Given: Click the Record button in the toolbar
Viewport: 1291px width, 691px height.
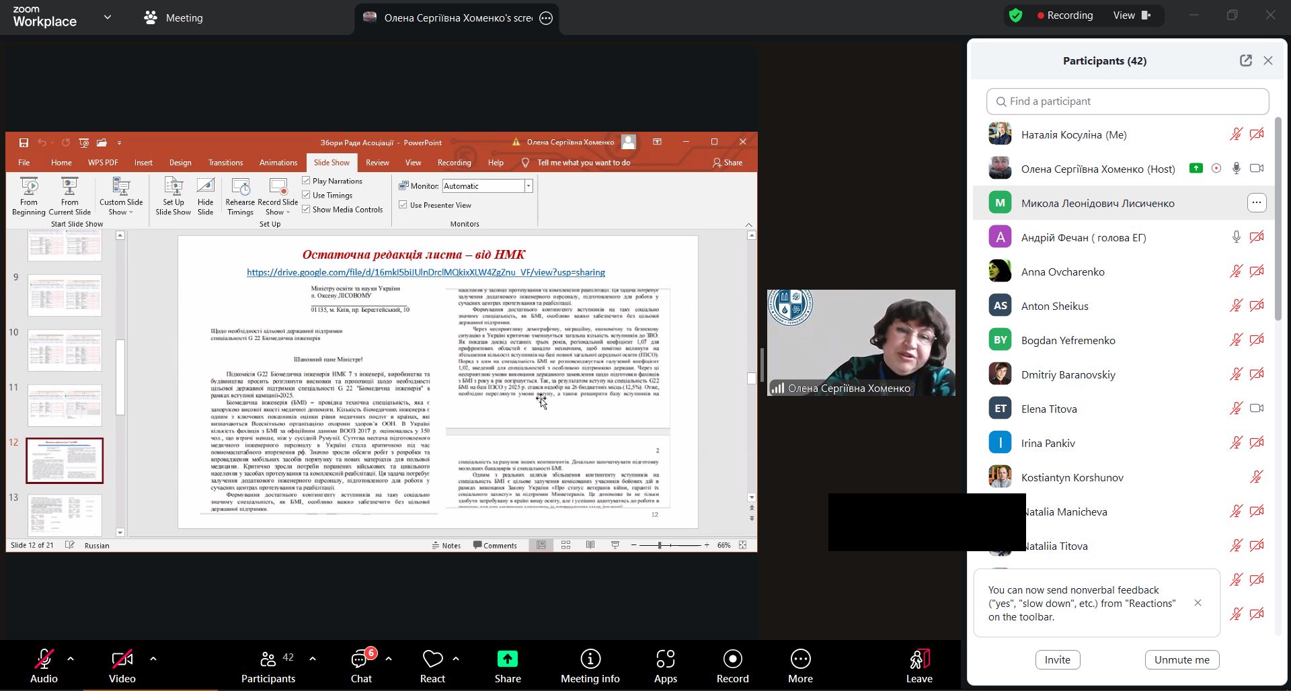Looking at the screenshot, I should point(732,665).
